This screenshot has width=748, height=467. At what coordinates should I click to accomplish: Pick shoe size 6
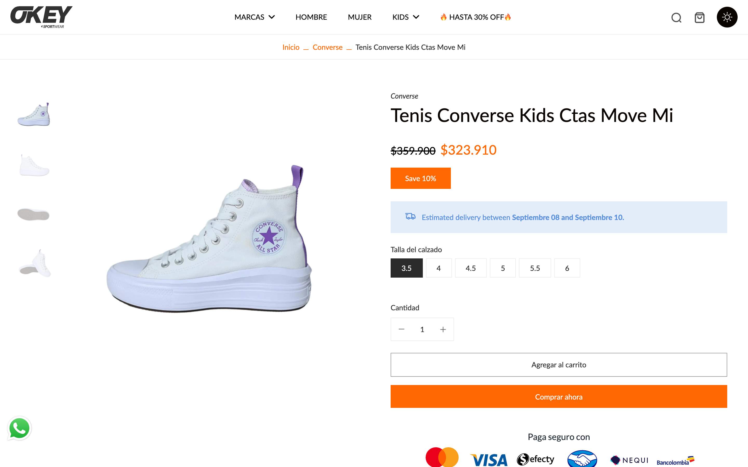[x=567, y=268]
